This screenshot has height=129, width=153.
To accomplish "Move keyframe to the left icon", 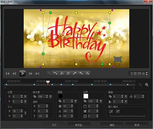I will pos(74,73).
